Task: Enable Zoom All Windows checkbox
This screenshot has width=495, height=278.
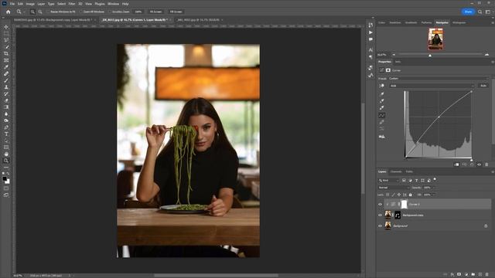Action: 80,12
